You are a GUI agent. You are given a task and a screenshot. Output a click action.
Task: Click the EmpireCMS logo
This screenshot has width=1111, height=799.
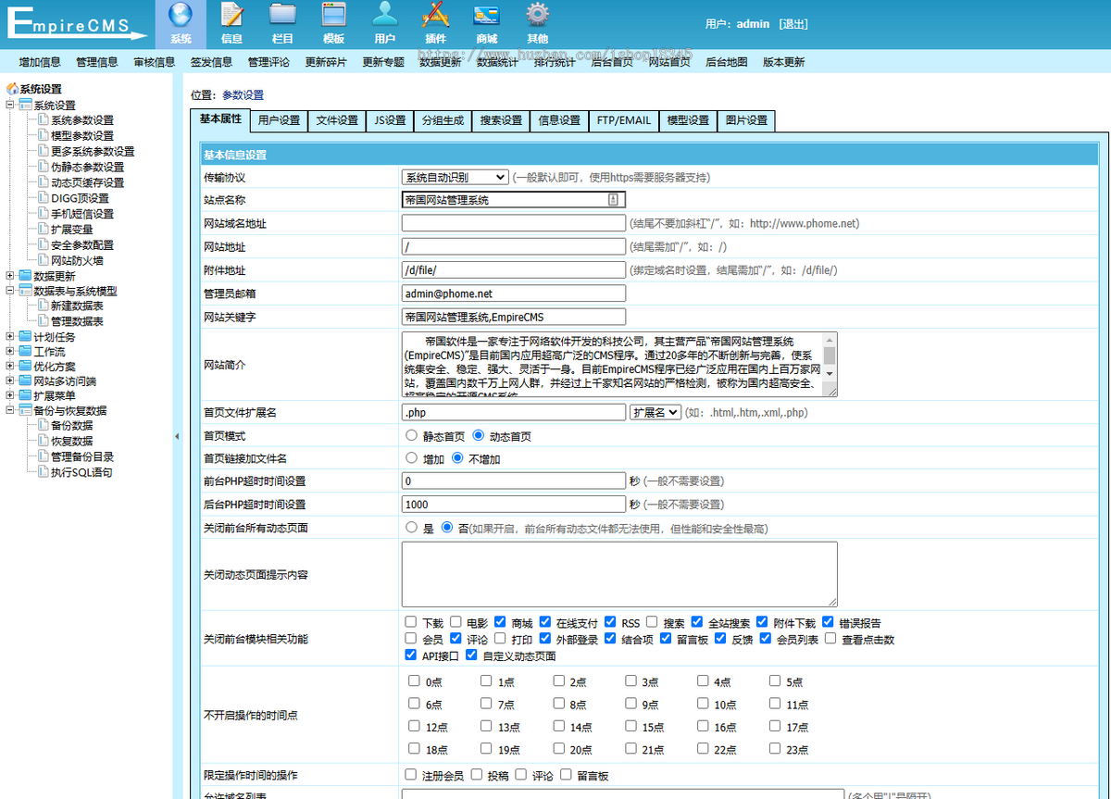click(x=76, y=24)
